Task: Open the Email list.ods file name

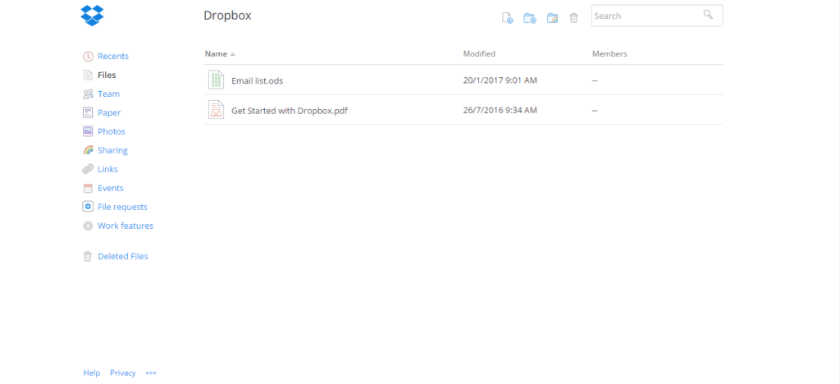Action: pyautogui.click(x=257, y=81)
